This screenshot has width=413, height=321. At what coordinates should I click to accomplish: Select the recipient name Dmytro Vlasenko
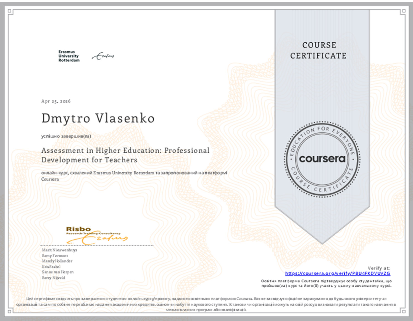point(98,118)
